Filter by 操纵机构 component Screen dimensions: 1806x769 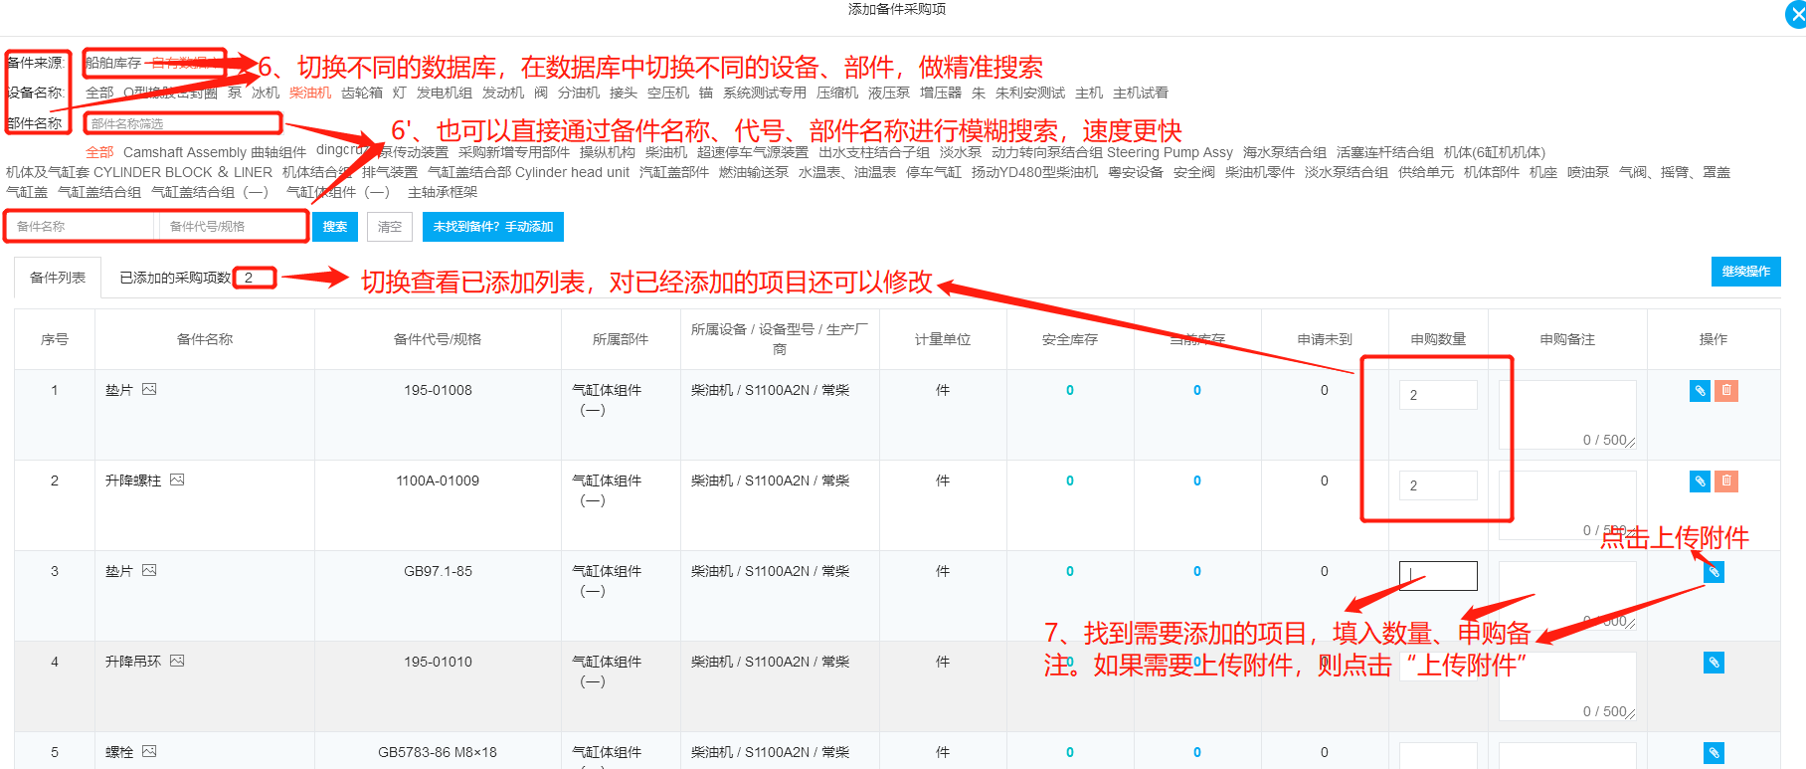tap(608, 152)
